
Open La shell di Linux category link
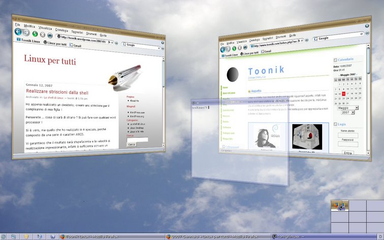point(137,124)
